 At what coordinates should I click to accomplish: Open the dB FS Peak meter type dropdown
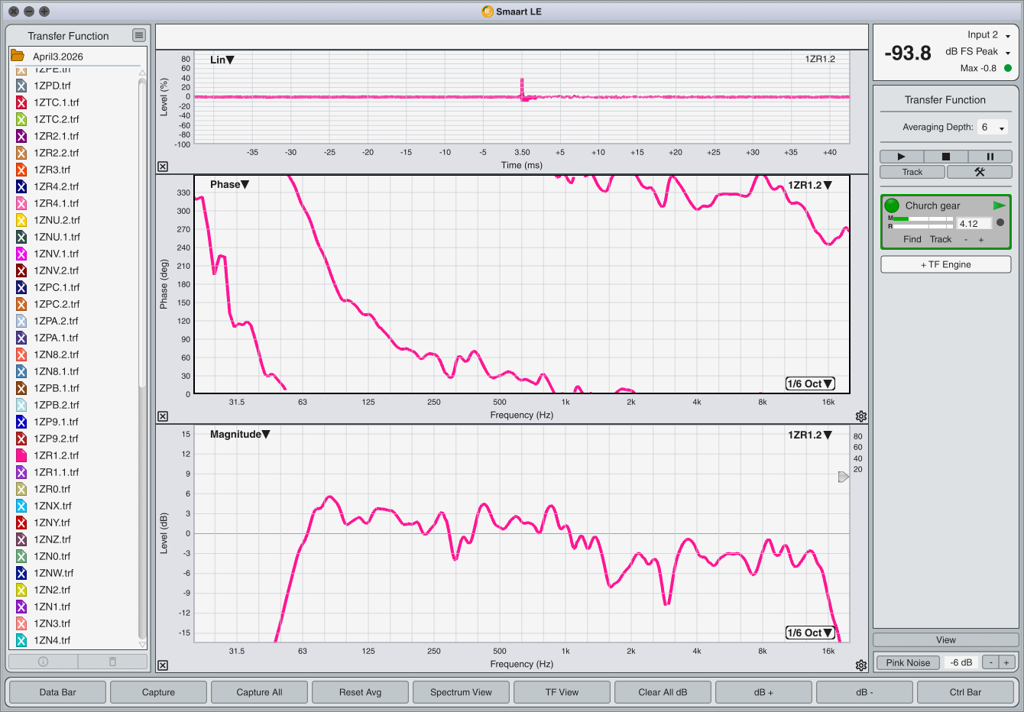click(x=978, y=52)
